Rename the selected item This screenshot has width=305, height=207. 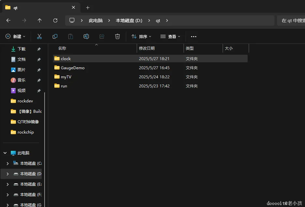click(86, 36)
